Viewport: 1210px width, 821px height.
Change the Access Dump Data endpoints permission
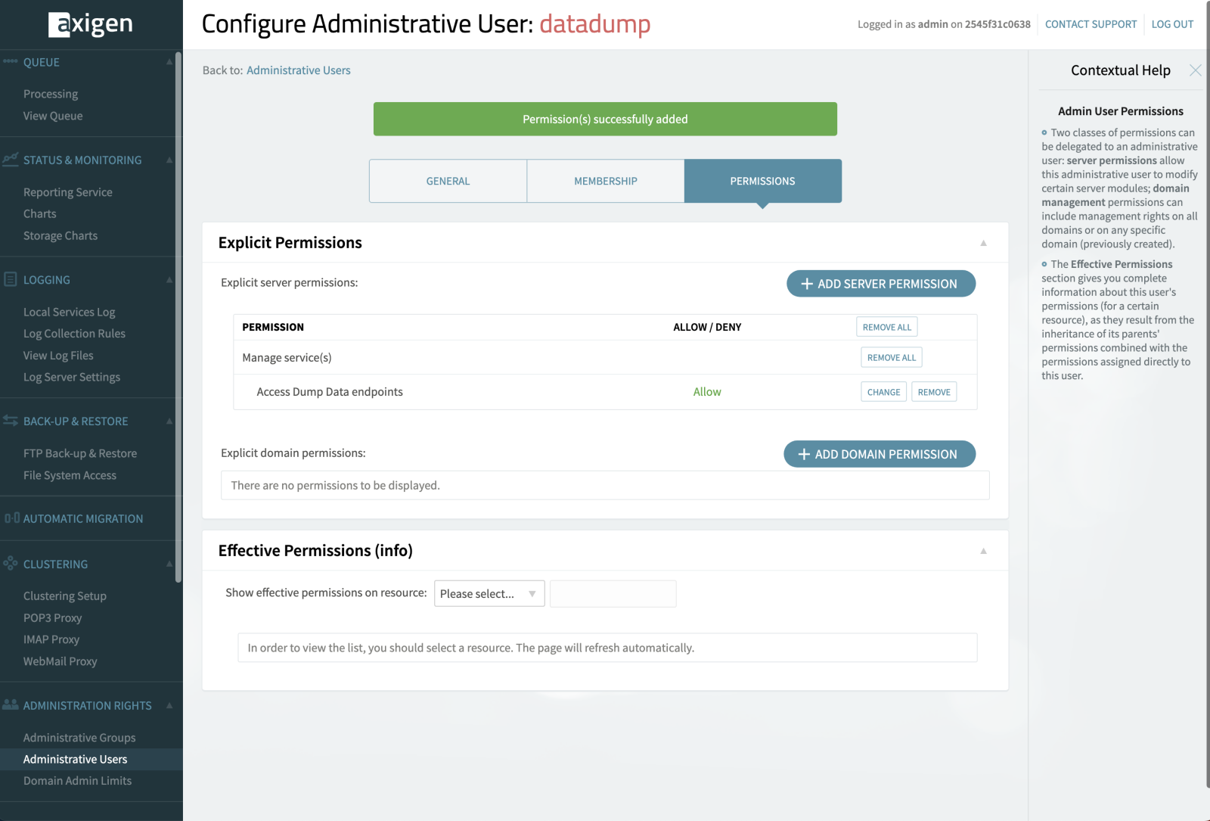(x=884, y=392)
